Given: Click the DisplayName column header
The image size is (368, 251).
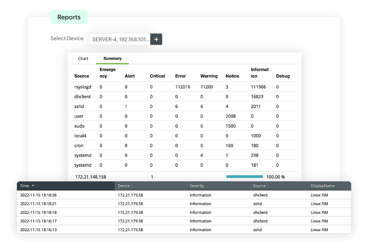Looking at the screenshot, I should click(x=322, y=186).
